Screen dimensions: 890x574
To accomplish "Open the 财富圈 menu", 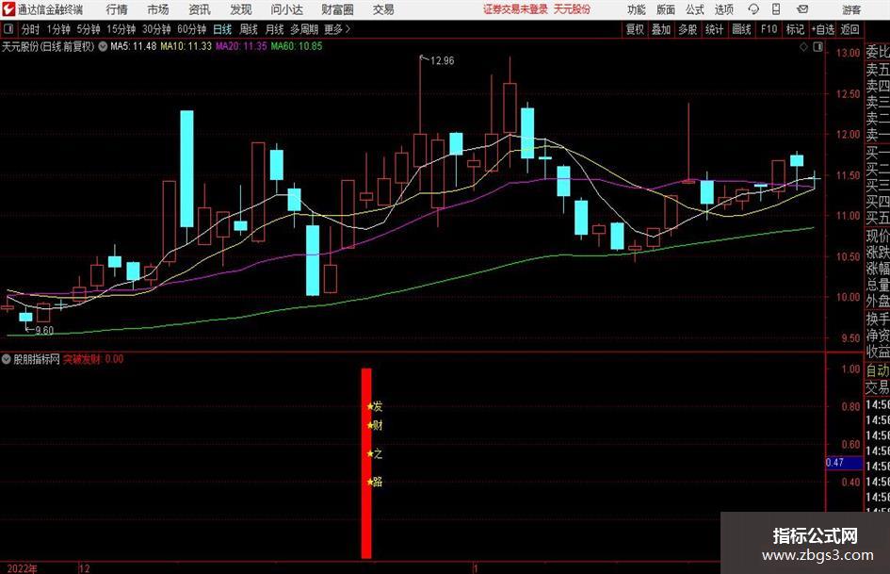I will 338,9.
